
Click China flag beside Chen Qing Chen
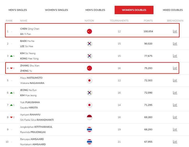point(89,31)
